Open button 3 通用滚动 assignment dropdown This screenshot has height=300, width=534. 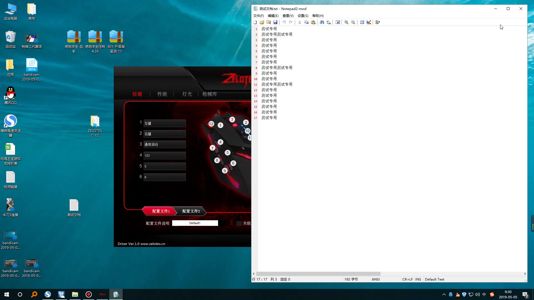pyautogui.click(x=165, y=144)
